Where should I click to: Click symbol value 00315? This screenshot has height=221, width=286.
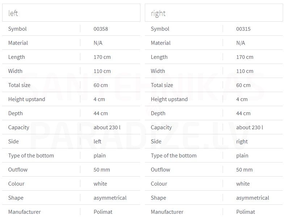tap(243, 29)
